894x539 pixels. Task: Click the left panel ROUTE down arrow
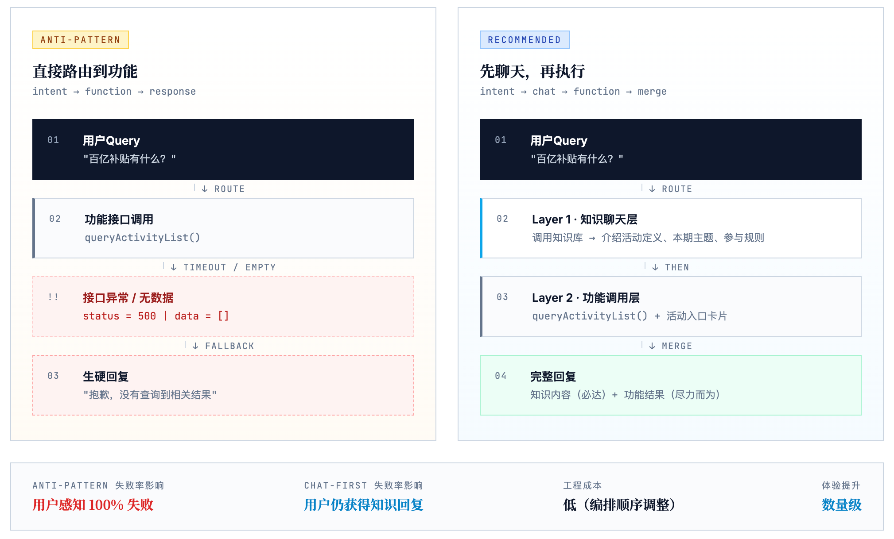[205, 189]
